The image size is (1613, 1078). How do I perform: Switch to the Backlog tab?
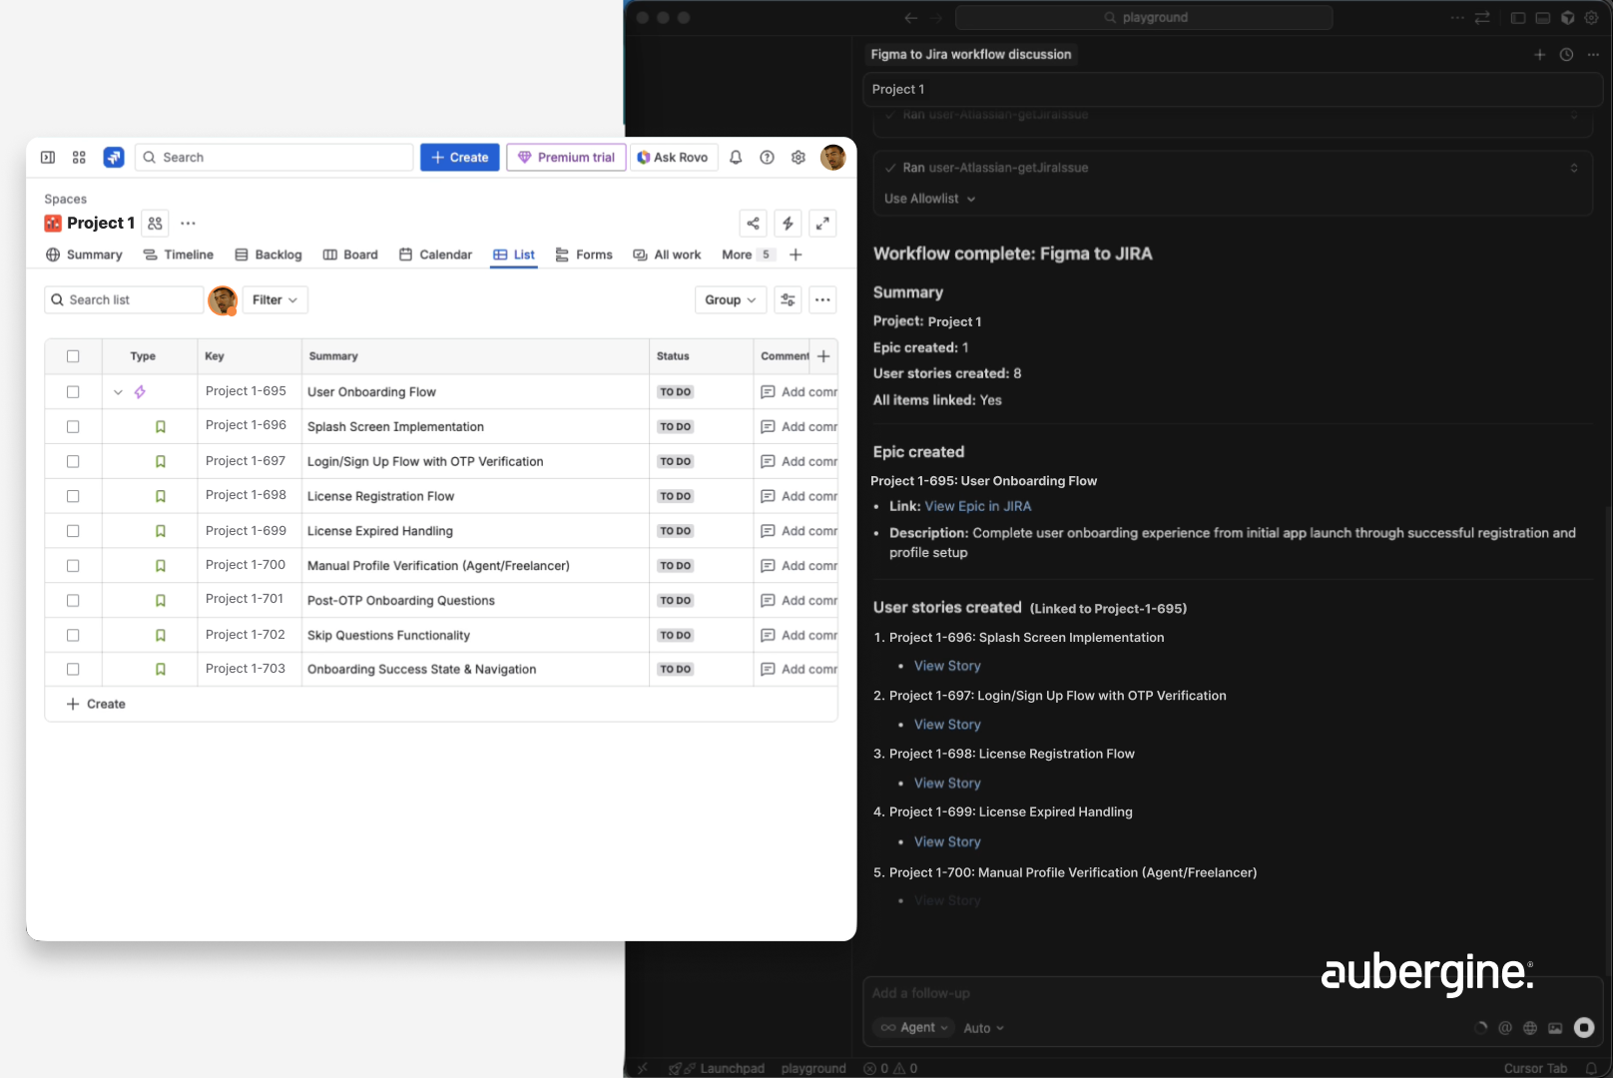pyautogui.click(x=269, y=255)
